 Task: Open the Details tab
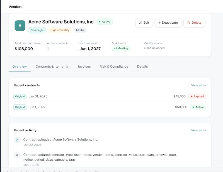[x=142, y=67]
